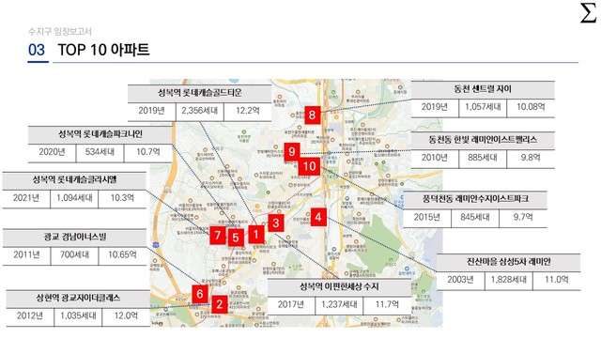Screen dimensions: 601x338
Task: Click the 2003년 year cell
Action: coord(460,280)
